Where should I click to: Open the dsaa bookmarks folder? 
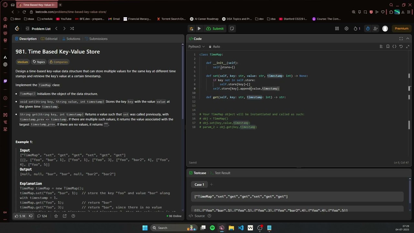28,19
